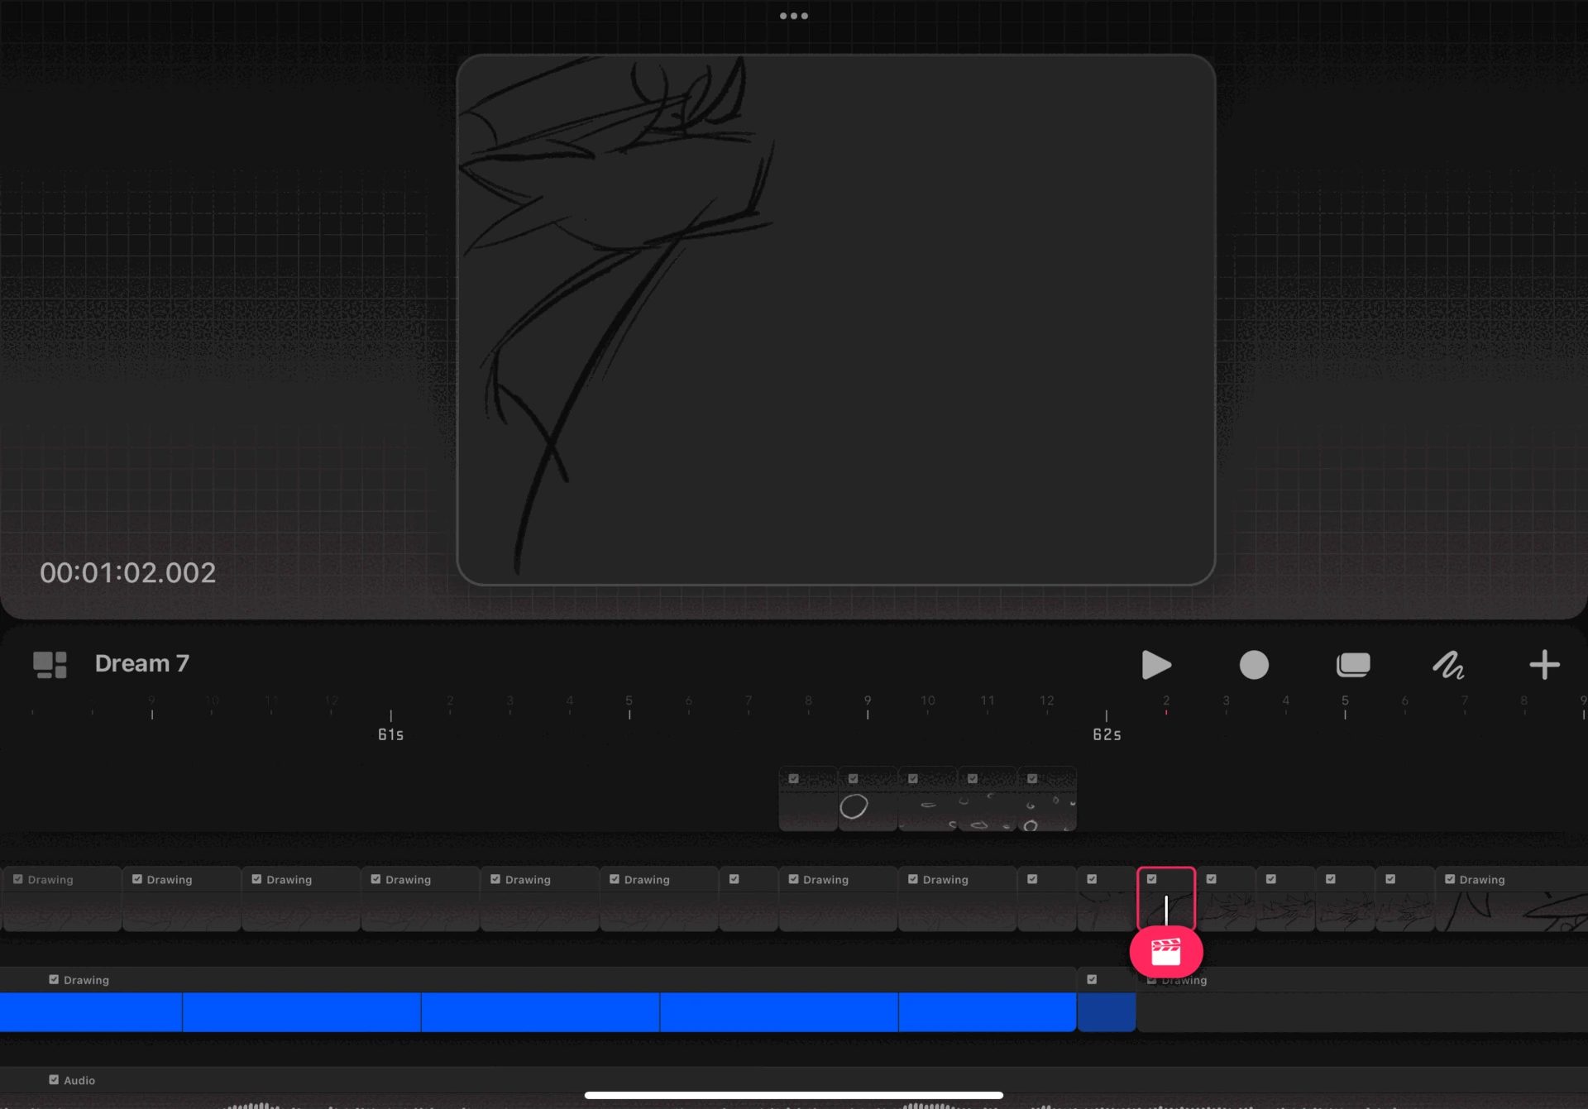The width and height of the screenshot is (1588, 1109).
Task: Open the three-dot options menu at top center
Action: pyautogui.click(x=793, y=15)
